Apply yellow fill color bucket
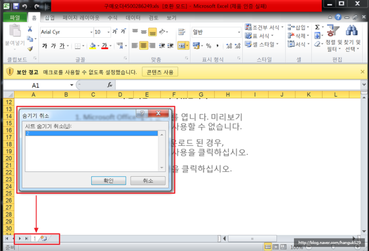This screenshot has width=369, height=251. [93, 46]
